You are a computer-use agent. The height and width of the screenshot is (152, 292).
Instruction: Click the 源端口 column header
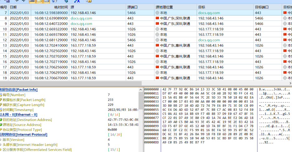[132, 7]
